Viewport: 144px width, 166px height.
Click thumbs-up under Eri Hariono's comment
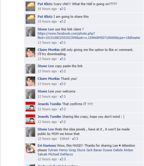61,159
